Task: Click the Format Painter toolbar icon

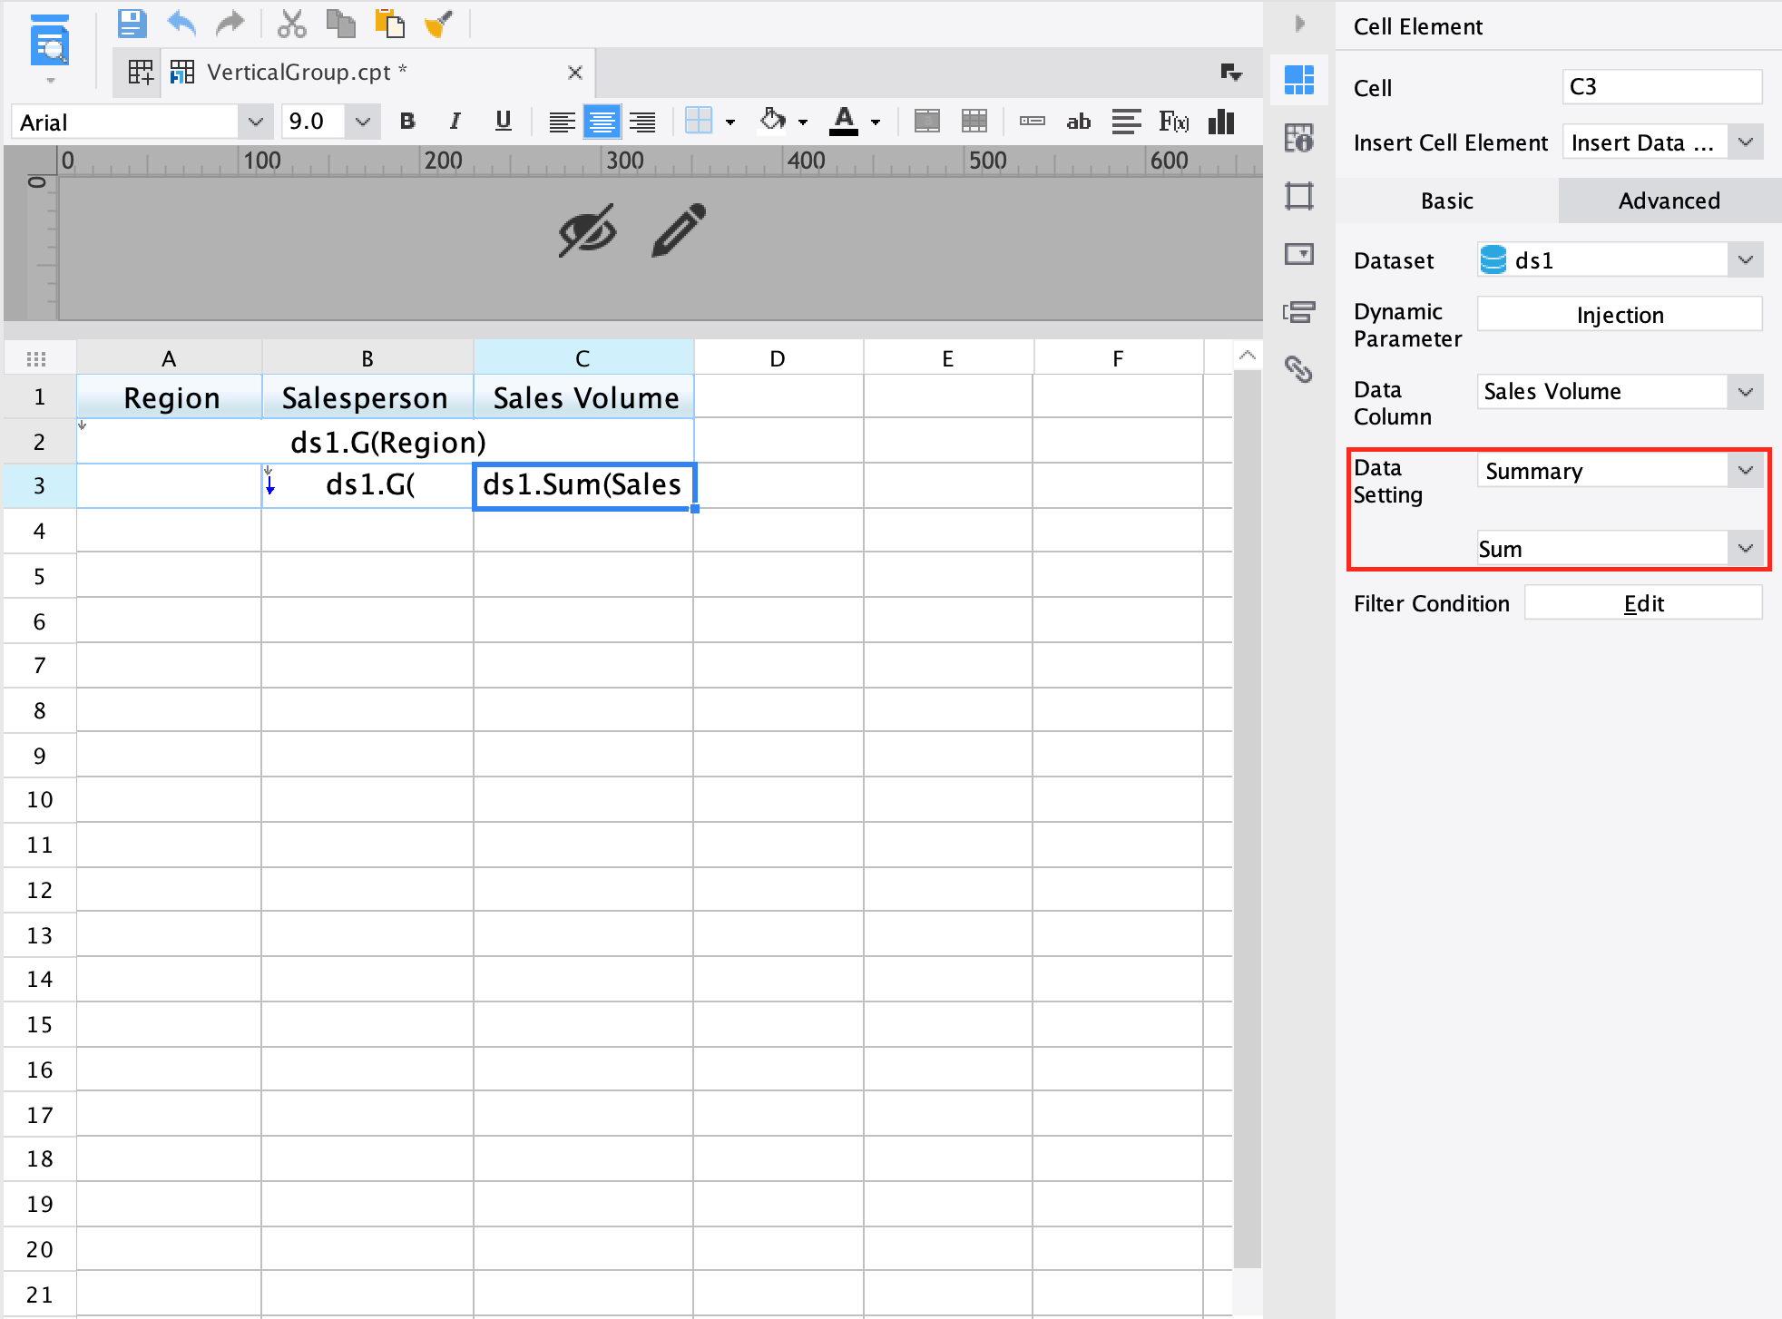Action: (x=438, y=24)
